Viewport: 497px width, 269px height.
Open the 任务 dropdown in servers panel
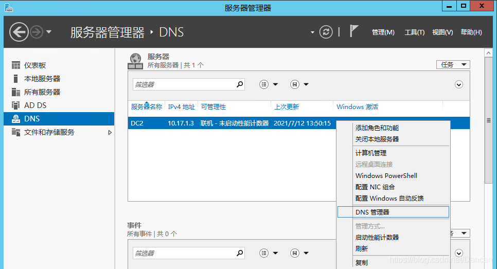[453, 64]
